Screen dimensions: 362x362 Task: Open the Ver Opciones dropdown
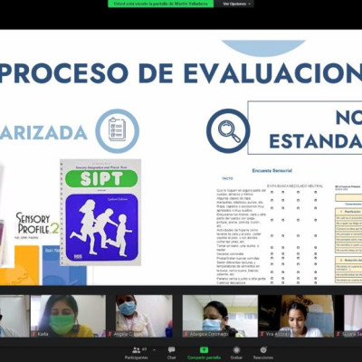[x=237, y=4]
